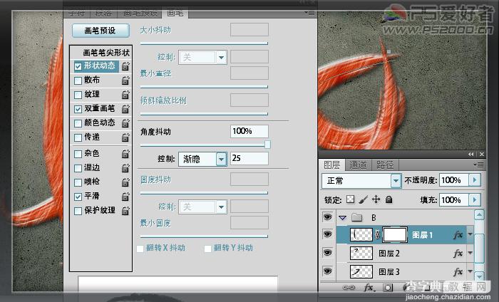The image size is (499, 302).
Task: Click the lock image pixels brush icon
Action: click(363, 199)
